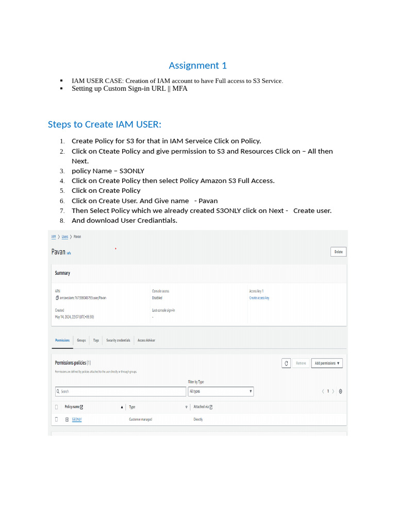Viewport: 396px width, 528px height.
Task: Switch to the Tags tab
Action: pos(96,340)
